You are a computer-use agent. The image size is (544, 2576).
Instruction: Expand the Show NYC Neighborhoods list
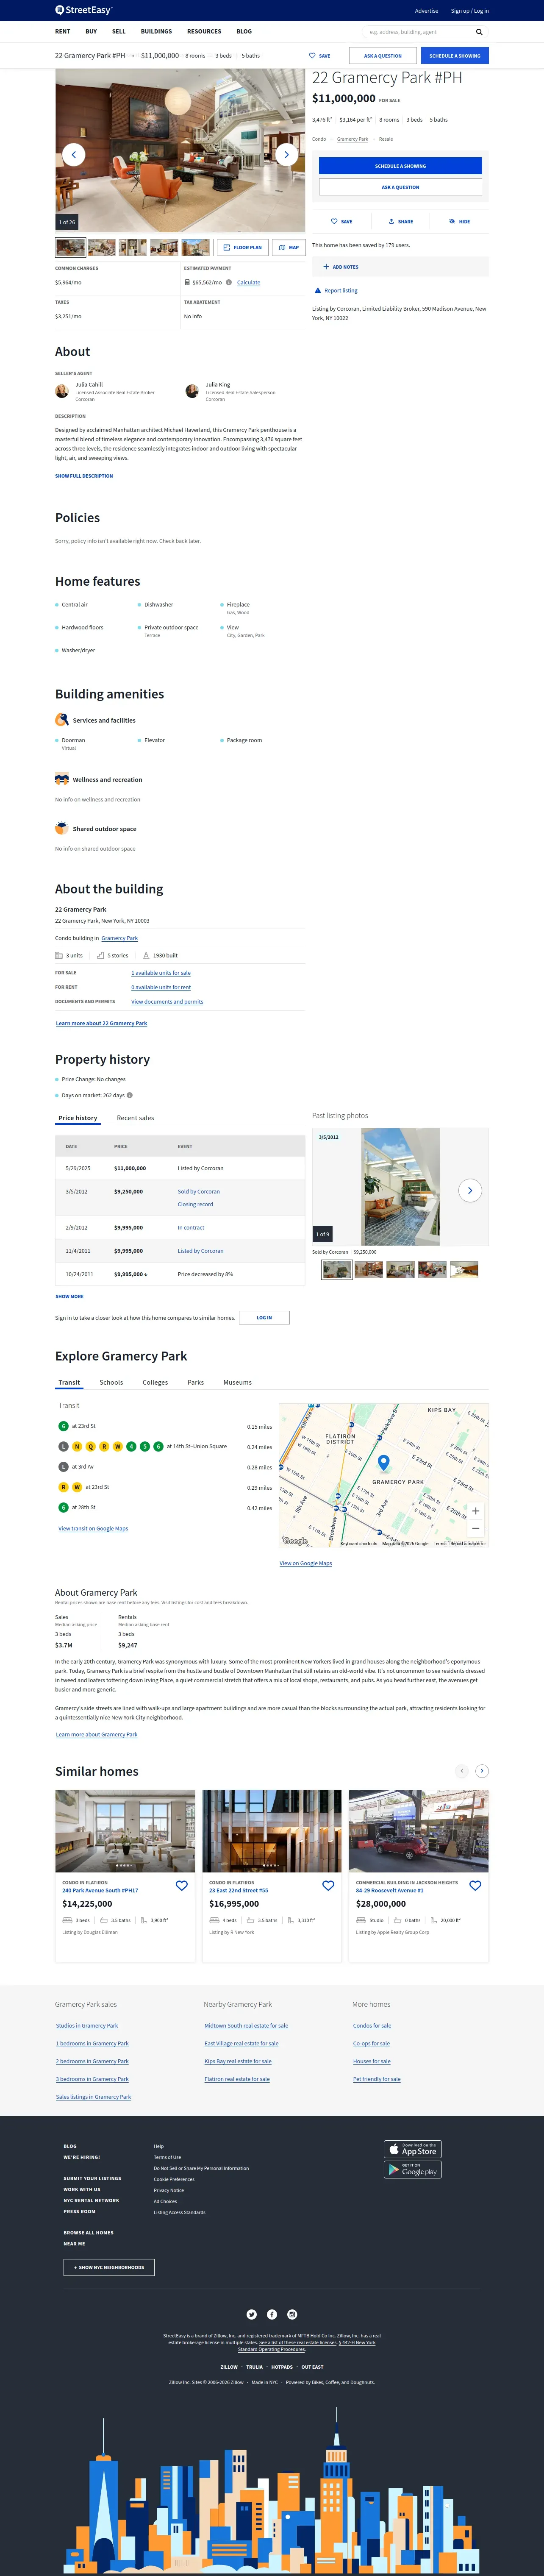coord(109,2267)
